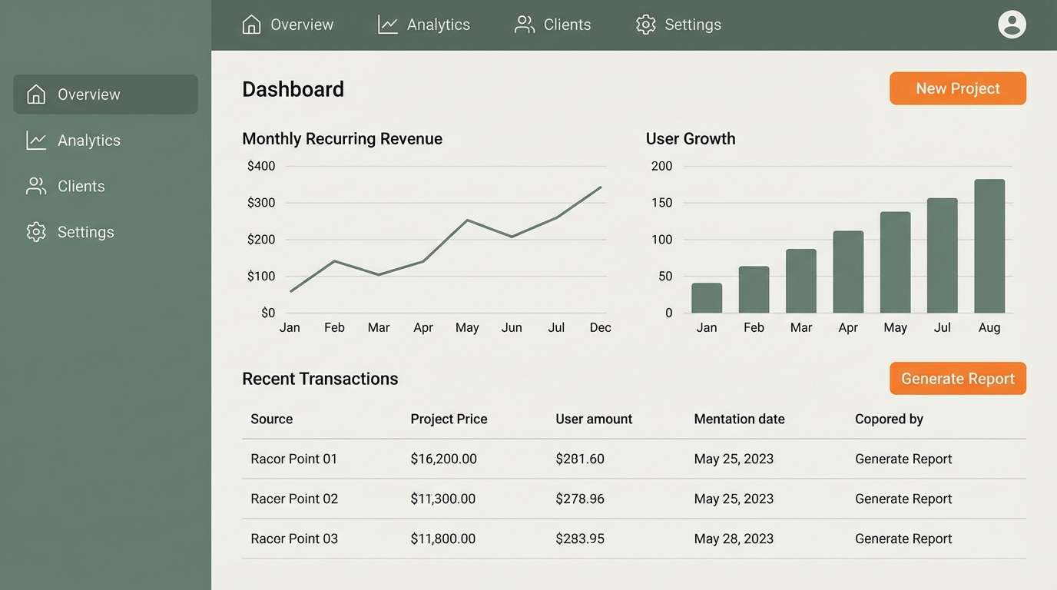Click the Mentation date column header
The width and height of the screenshot is (1057, 590).
[x=739, y=419]
